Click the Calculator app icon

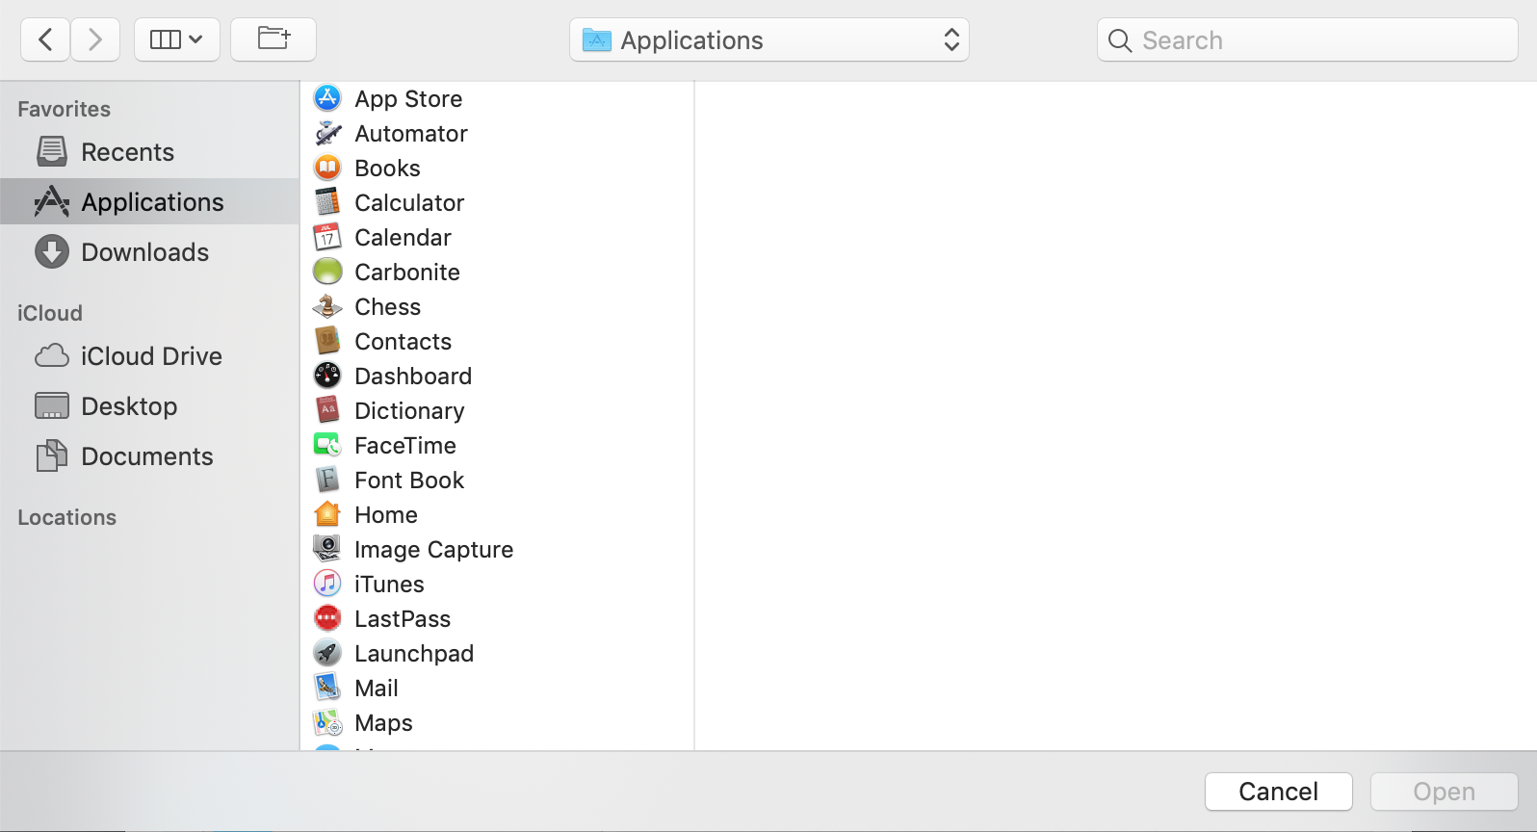[x=327, y=202]
